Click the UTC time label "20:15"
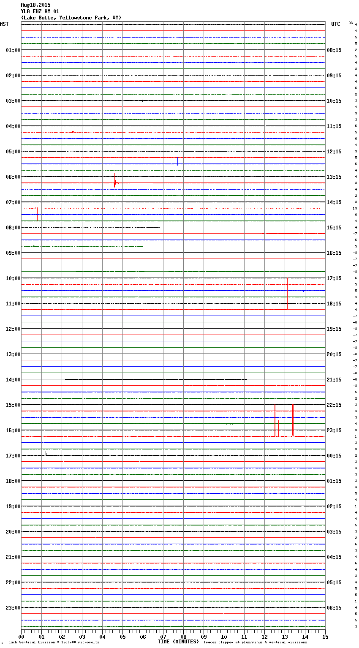 coord(334,354)
